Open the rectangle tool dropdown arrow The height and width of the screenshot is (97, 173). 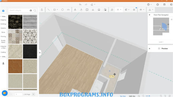click(x=57, y=10)
